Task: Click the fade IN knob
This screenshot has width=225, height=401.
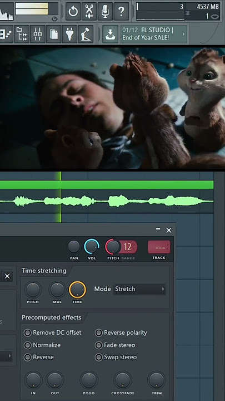Action: 33,380
